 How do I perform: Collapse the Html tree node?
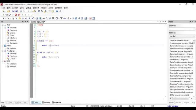2,46
